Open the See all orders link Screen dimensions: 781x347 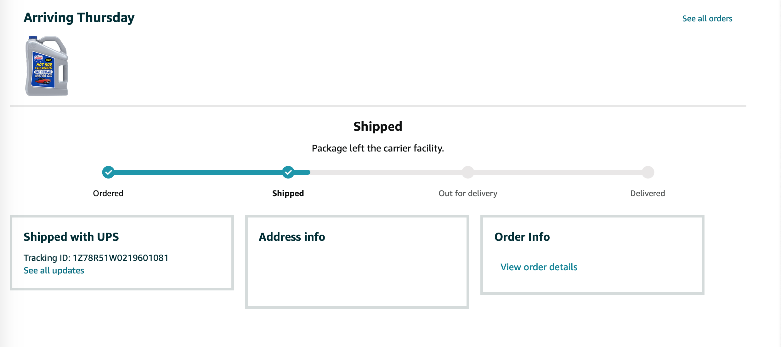click(x=707, y=19)
